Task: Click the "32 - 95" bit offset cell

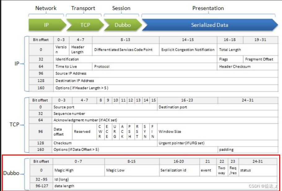Action: 41,180
